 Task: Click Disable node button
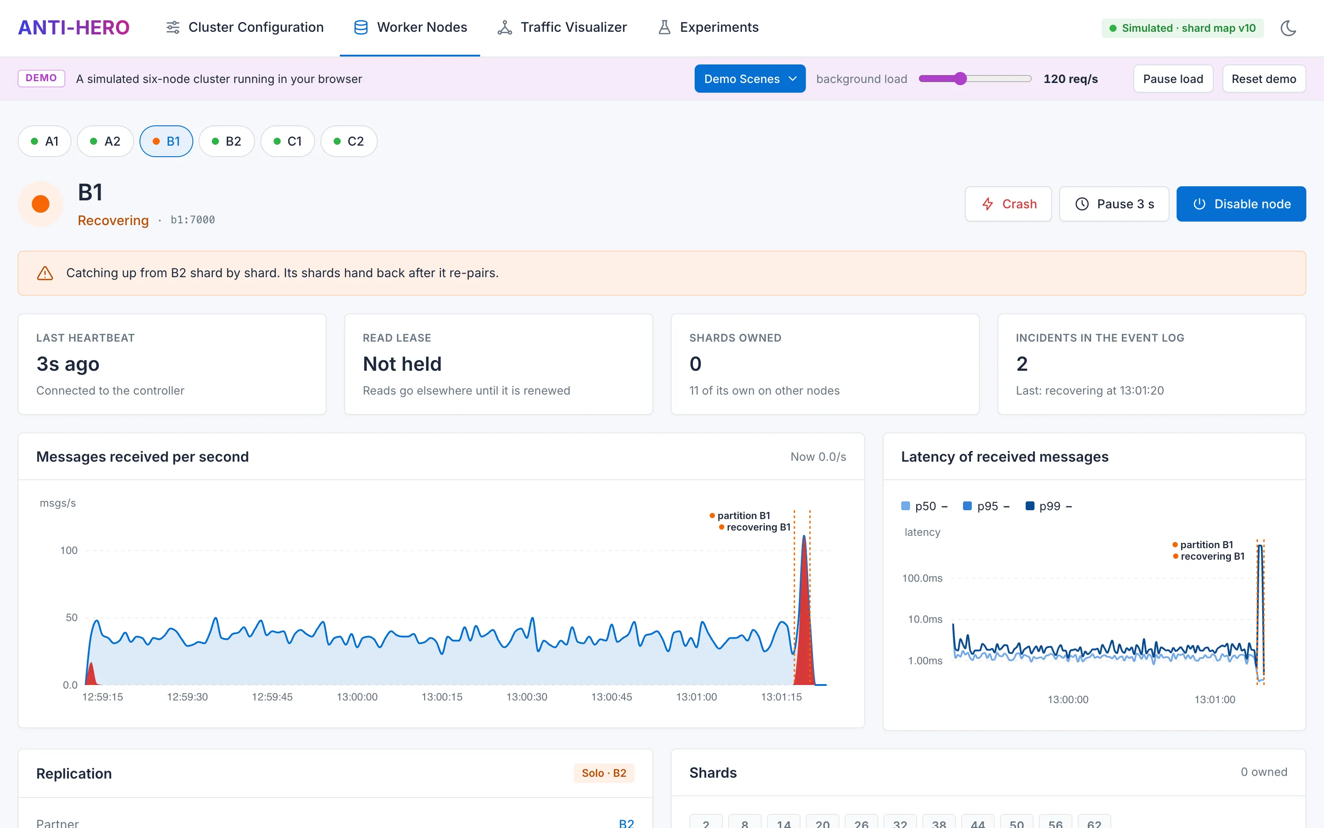1241,204
